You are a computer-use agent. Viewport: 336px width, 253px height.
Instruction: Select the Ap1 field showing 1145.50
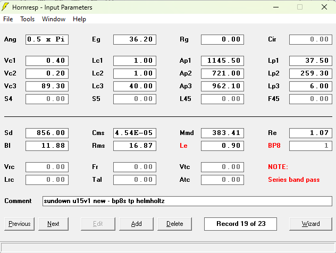tap(222, 61)
